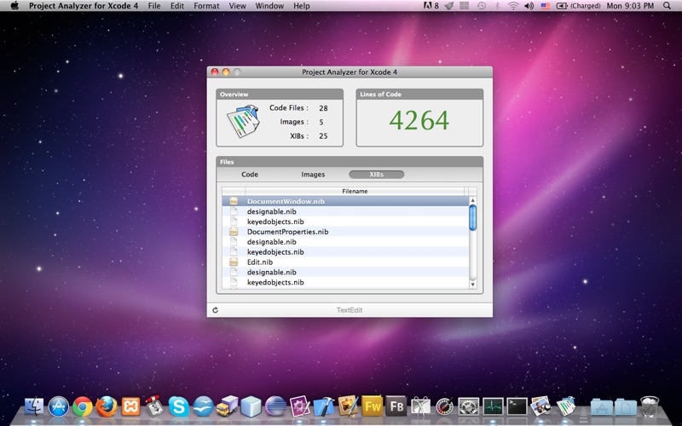Launch the orange XAMPP dock icon
The image size is (682, 426).
pyautogui.click(x=130, y=407)
